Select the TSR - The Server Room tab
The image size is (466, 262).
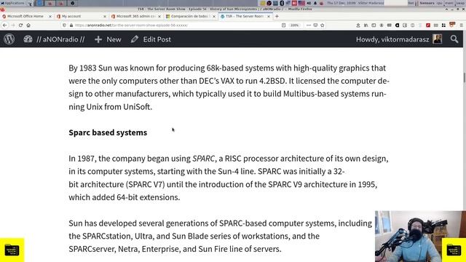point(244,16)
